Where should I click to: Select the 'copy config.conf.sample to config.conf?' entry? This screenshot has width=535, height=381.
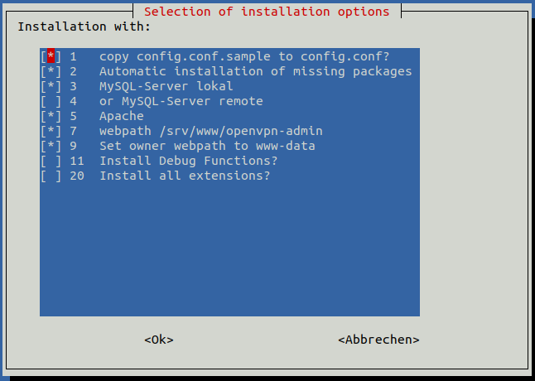244,56
